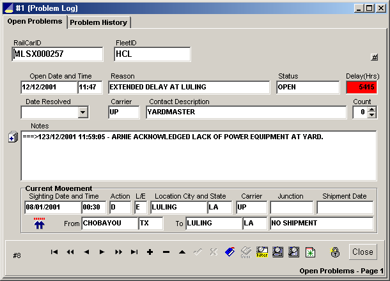Click the small # icon at top right

click(374, 57)
